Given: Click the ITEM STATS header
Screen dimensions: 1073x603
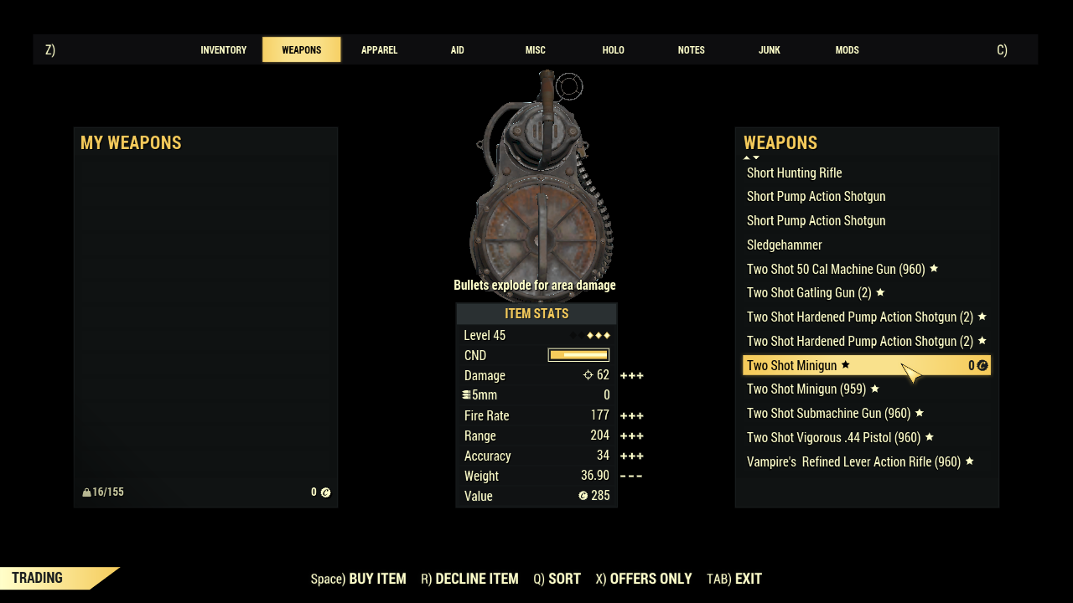Looking at the screenshot, I should (x=536, y=313).
